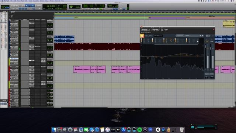Image resolution: width=236 pixels, height=133 pixels.
Task: Open the Window menu
Action: click(x=52, y=1)
